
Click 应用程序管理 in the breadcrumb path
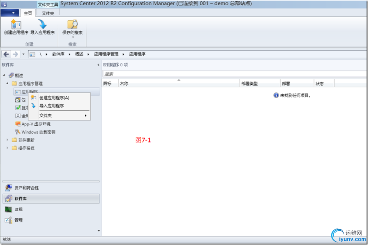pos(106,54)
